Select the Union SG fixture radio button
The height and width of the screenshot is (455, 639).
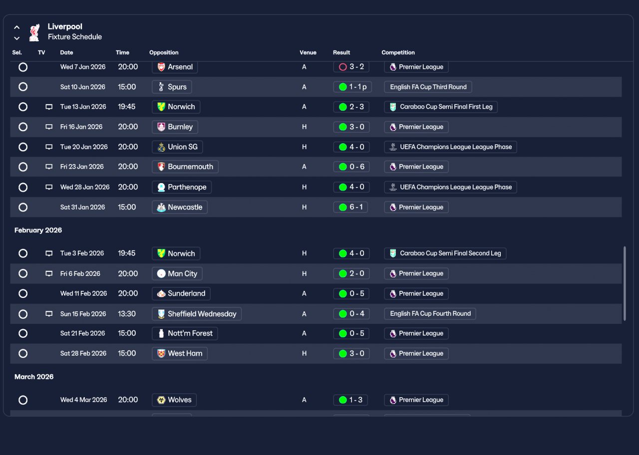(x=23, y=147)
